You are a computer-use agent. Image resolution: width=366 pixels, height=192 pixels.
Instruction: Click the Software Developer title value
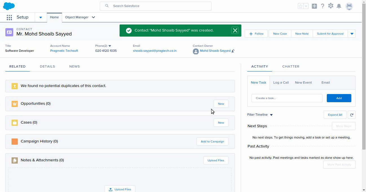[20, 51]
